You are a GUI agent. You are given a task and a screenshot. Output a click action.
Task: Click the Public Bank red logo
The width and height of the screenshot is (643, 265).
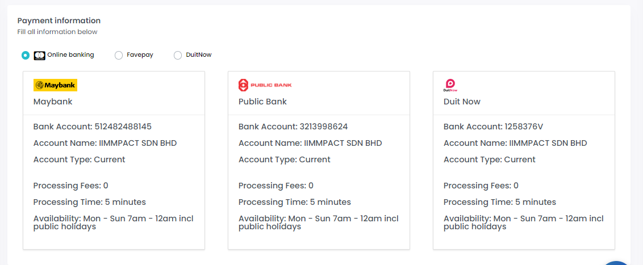tap(265, 85)
